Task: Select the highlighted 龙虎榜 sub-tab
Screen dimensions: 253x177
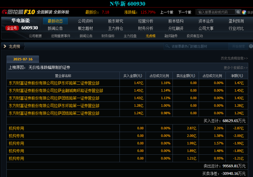Action: (x=151, y=36)
